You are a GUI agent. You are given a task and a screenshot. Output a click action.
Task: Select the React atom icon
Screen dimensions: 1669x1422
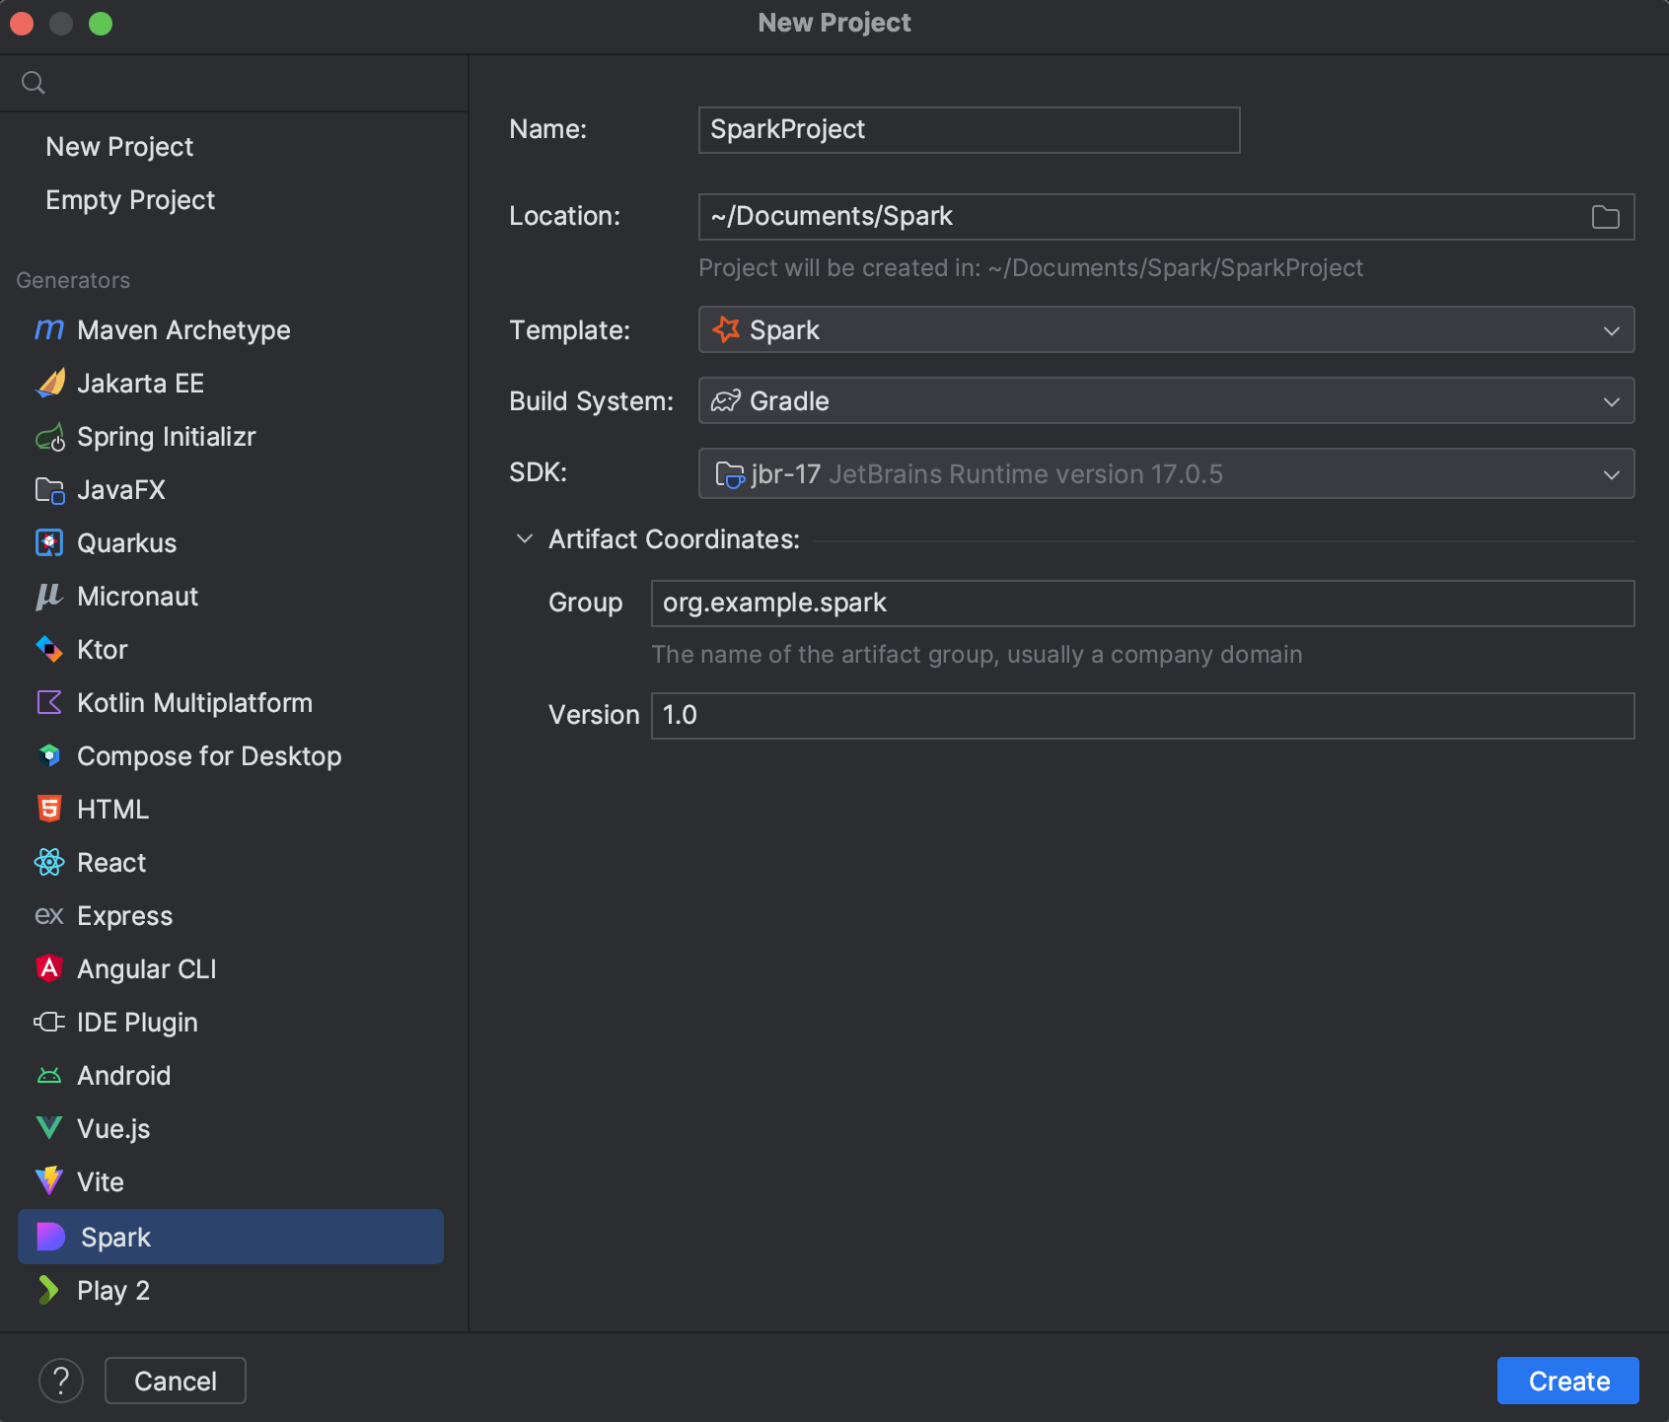tap(49, 863)
